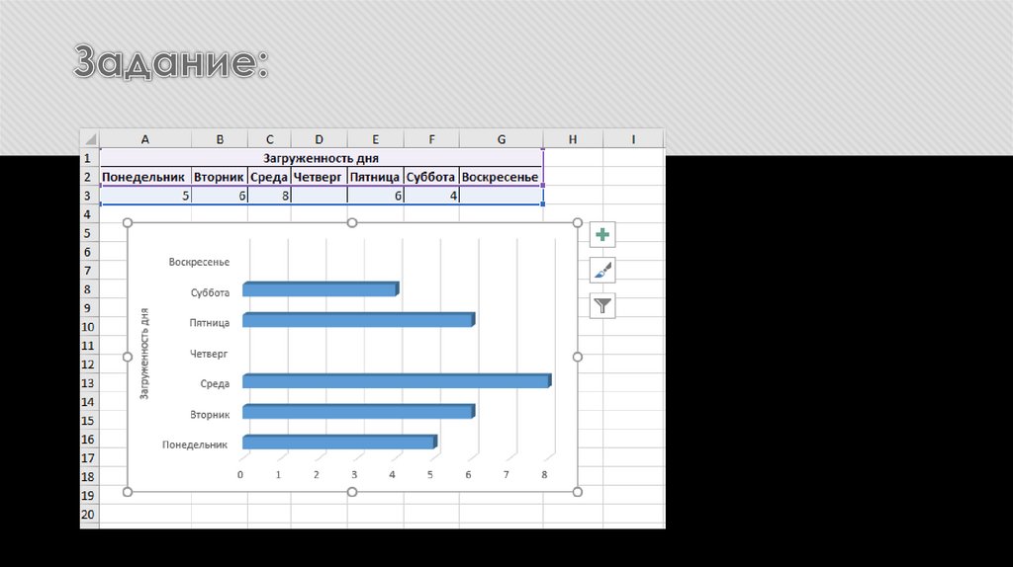This screenshot has height=567, width=1013.
Task: Click chart top-middle resize handle
Action: 352,222
